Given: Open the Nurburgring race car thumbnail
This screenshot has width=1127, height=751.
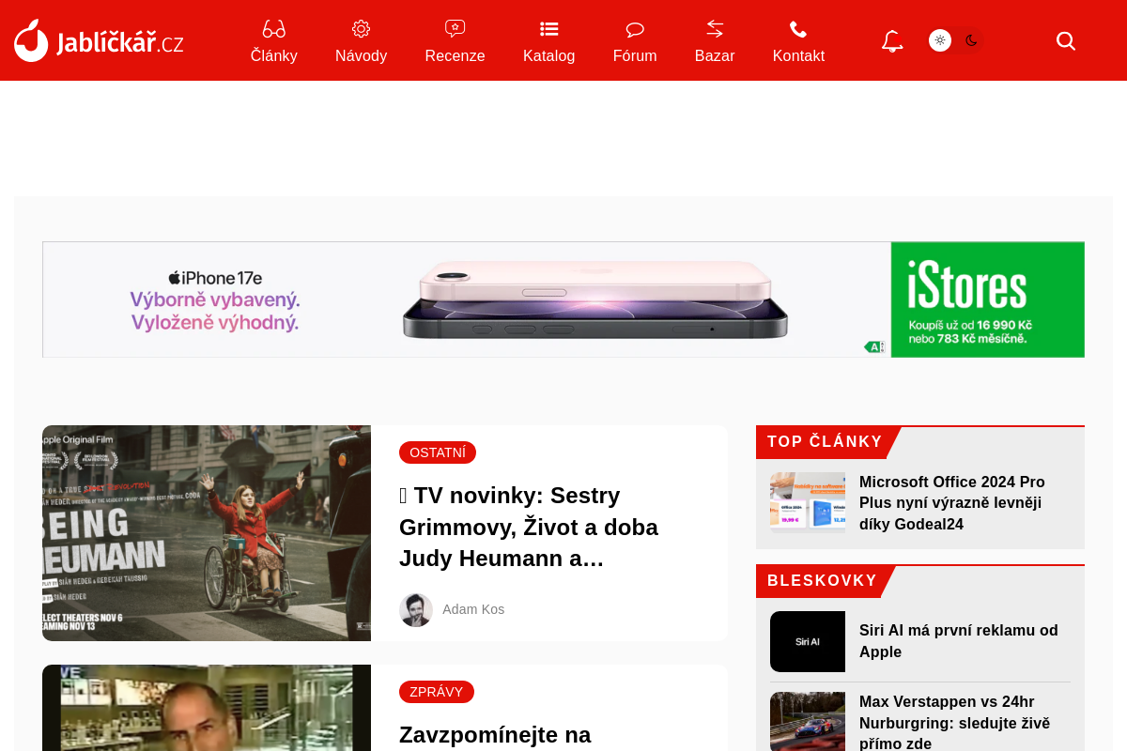Looking at the screenshot, I should 808,721.
